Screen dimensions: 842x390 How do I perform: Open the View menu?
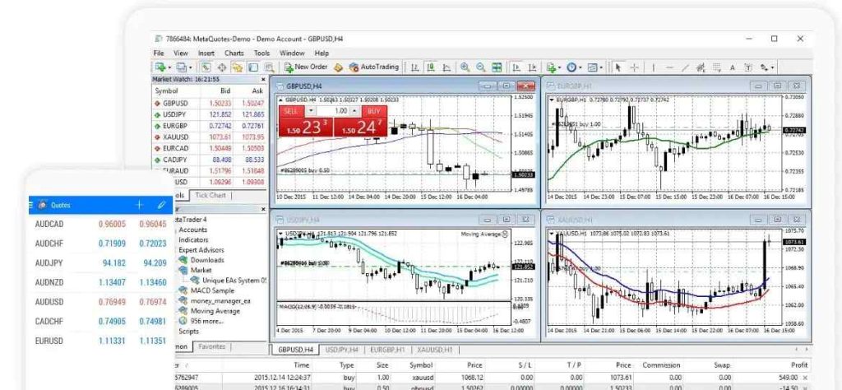tap(180, 53)
